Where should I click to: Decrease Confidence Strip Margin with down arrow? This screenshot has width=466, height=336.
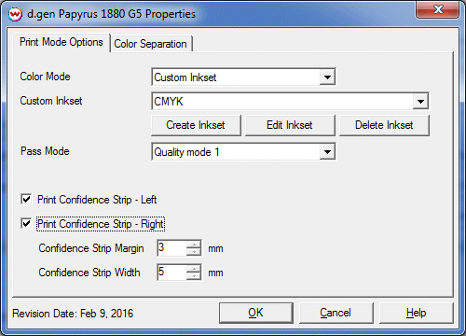(194, 252)
